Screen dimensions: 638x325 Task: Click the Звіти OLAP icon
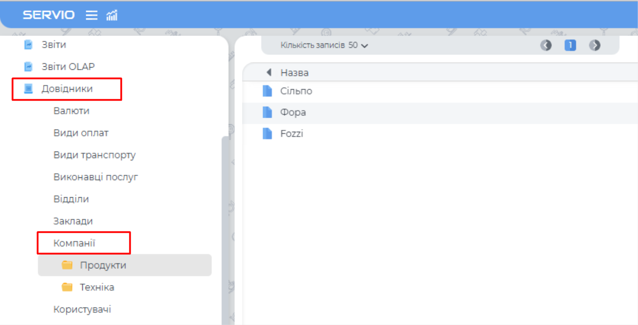point(29,67)
